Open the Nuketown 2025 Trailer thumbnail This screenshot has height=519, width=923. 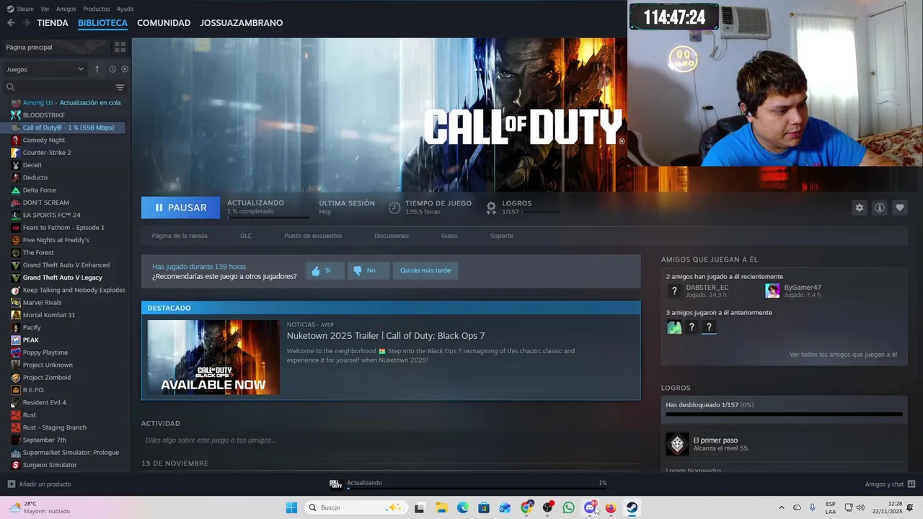coord(213,358)
